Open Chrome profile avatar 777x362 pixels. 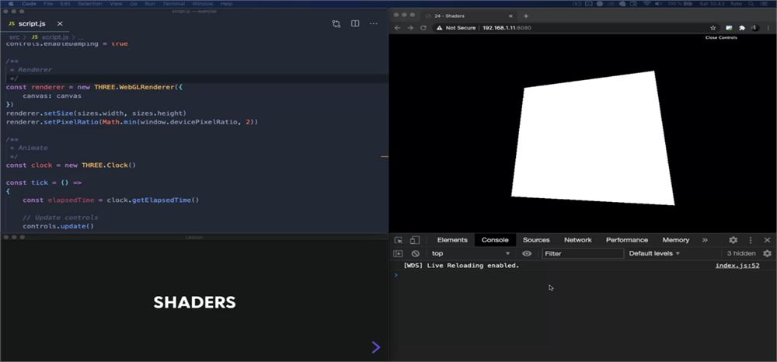754,28
